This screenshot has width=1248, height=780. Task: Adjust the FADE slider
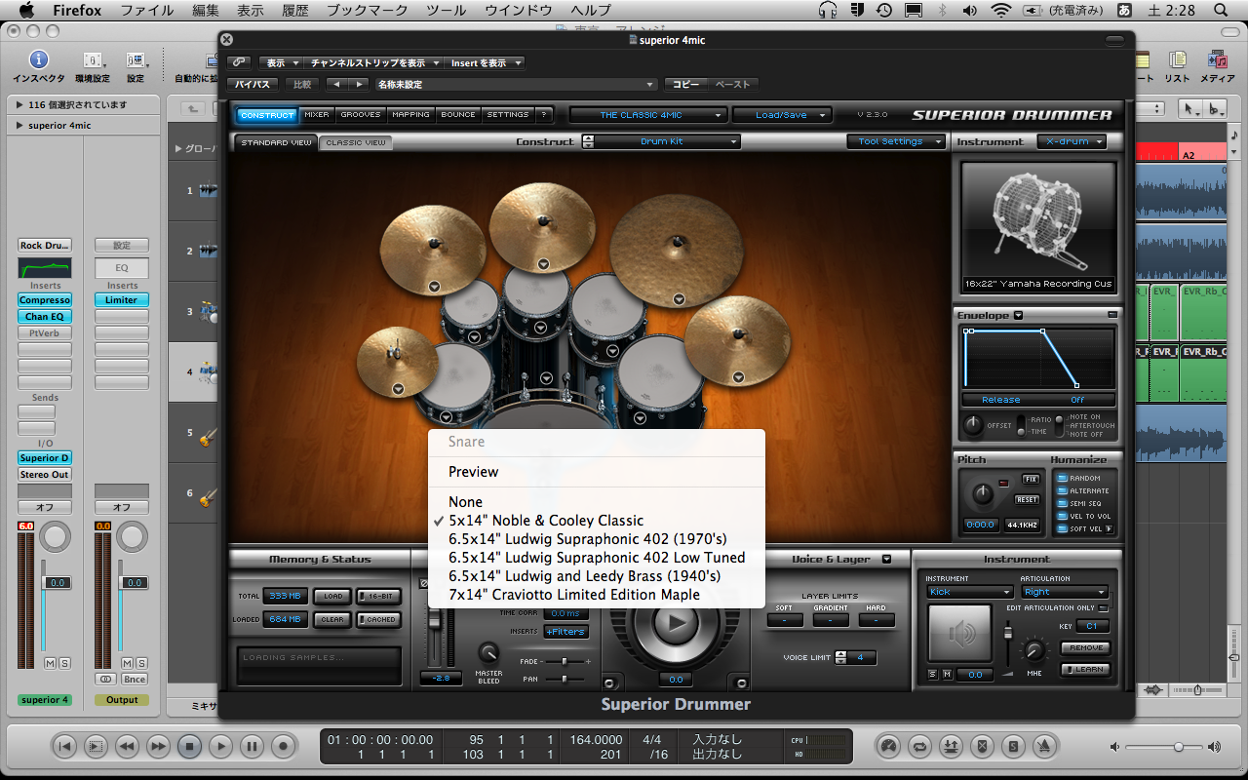coord(565,662)
